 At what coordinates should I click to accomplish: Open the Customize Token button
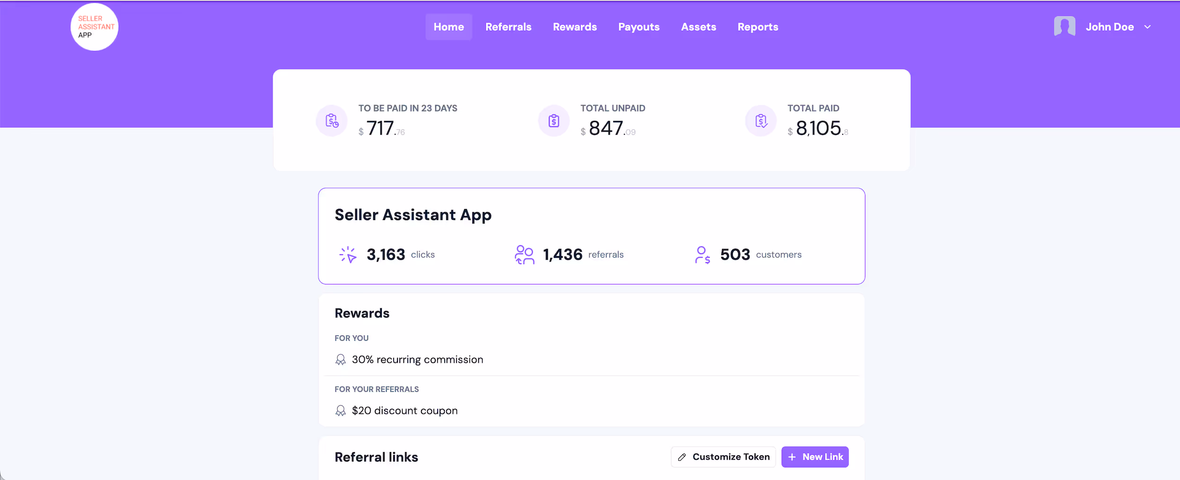[723, 457]
